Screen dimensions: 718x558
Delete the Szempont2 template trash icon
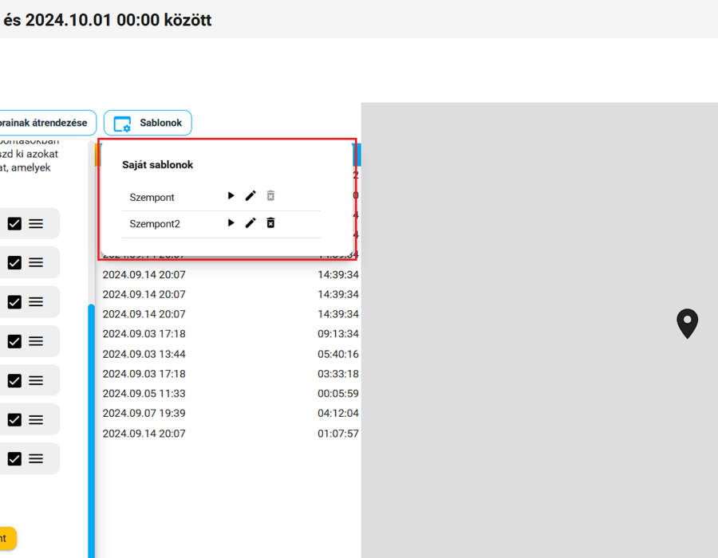(x=270, y=222)
